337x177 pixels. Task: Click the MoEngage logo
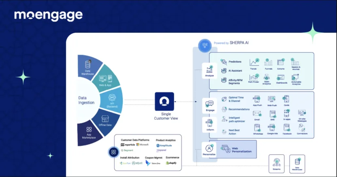48,15
